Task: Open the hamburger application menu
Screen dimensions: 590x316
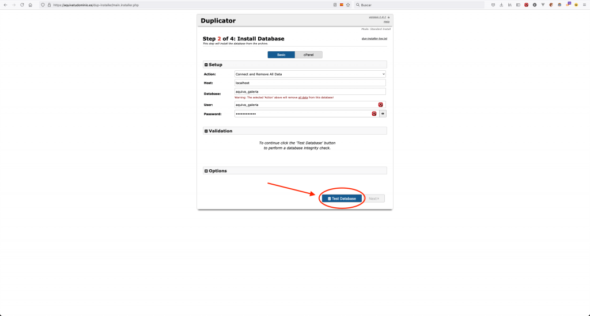Action: [584, 5]
